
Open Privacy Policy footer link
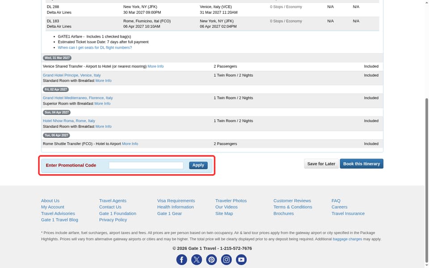pyautogui.click(x=113, y=220)
